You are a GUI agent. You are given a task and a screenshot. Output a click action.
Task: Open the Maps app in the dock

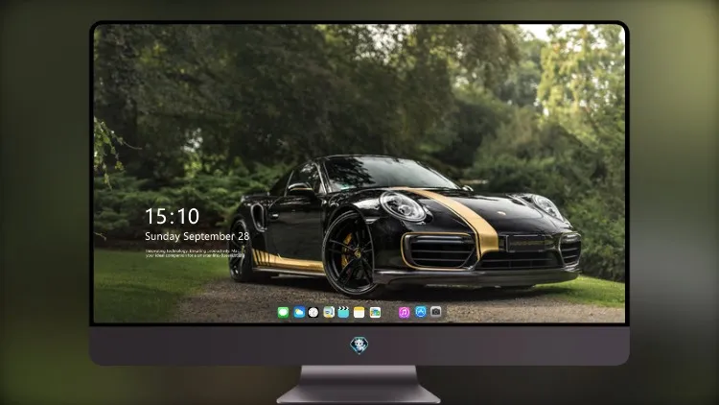pos(329,312)
